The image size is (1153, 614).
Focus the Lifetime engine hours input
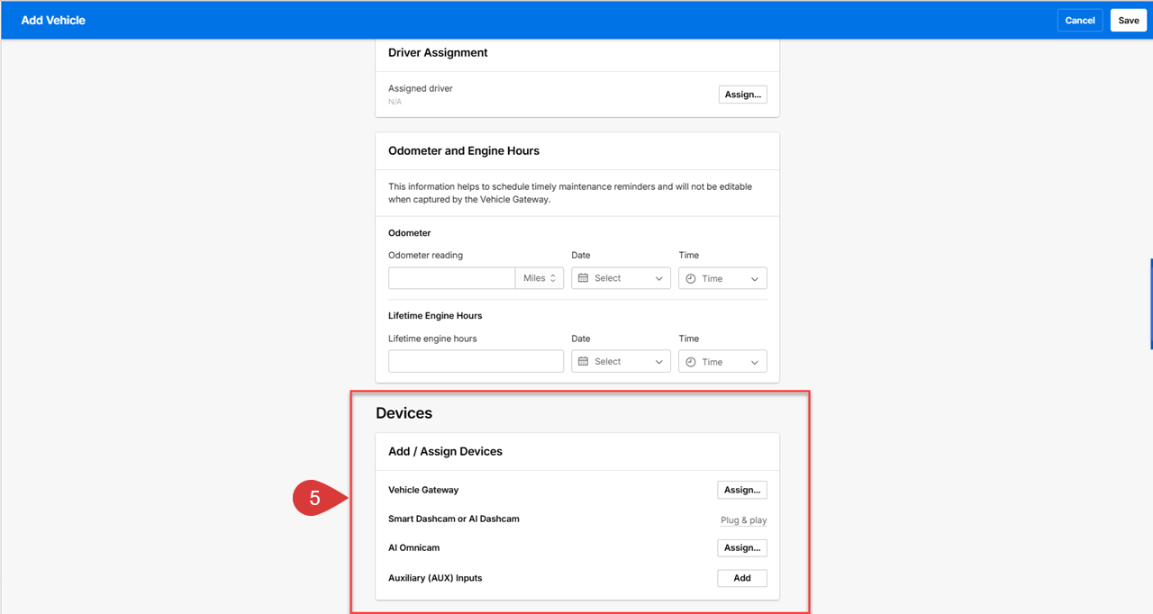click(476, 361)
